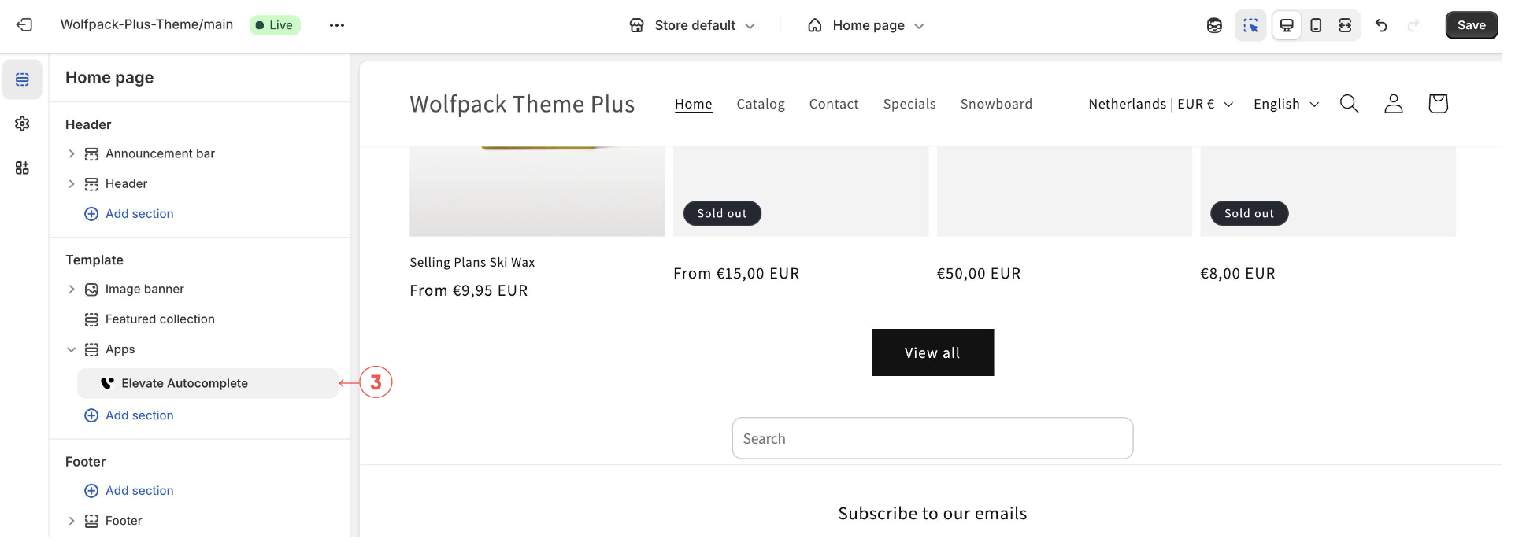Screen dimensions: 1515x557
Task: Open the storefront cart icon
Action: tap(1438, 104)
